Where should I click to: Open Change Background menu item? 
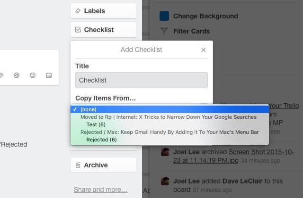[x=205, y=16]
